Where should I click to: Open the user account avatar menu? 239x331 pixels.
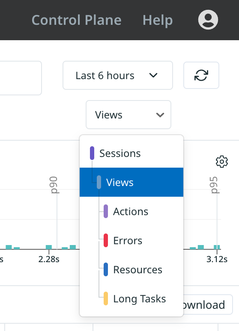(x=208, y=20)
